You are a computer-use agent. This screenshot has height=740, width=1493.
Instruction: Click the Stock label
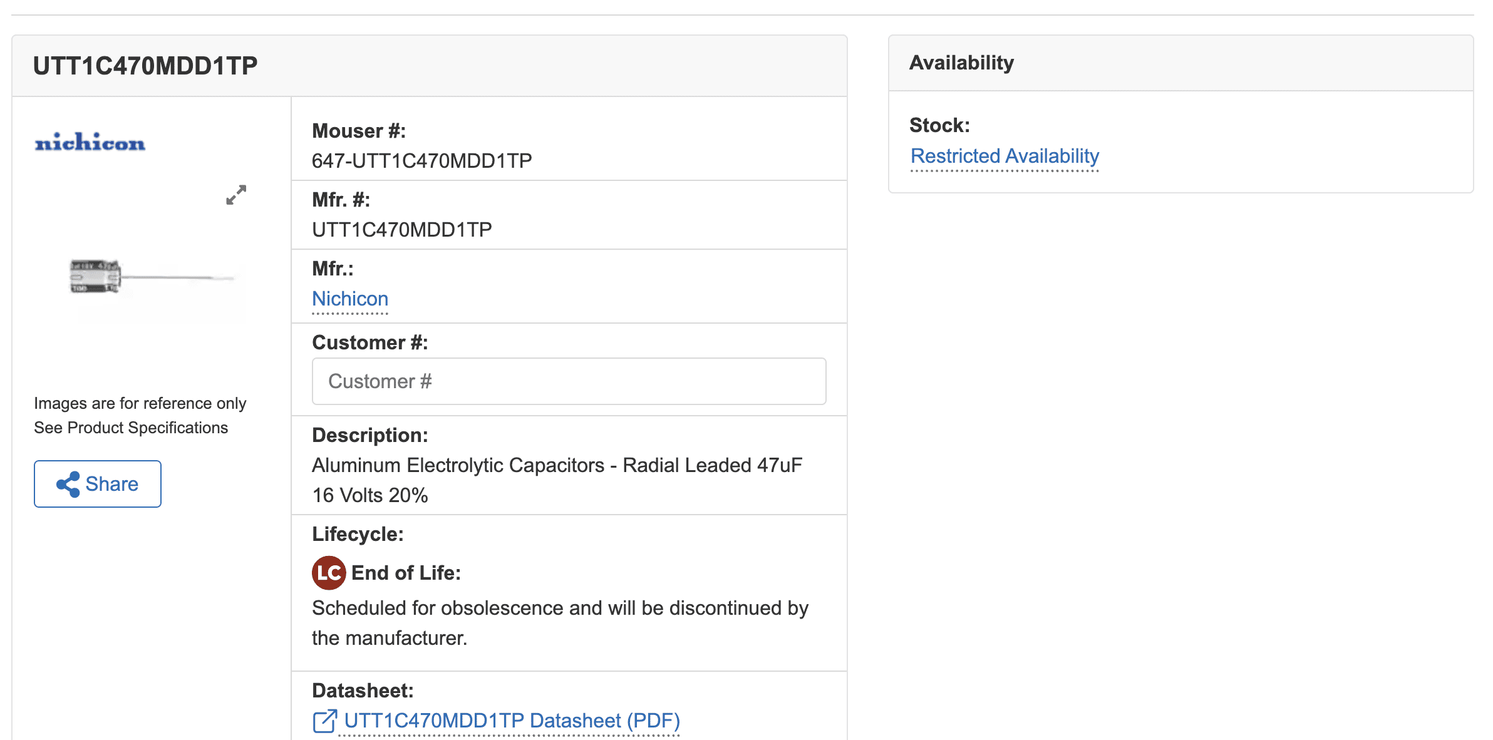pyautogui.click(x=939, y=125)
